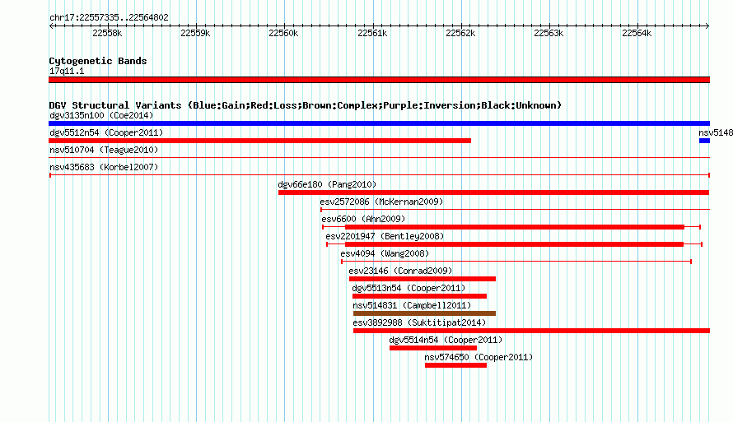Click the Cytogenetic Bands track title

pyautogui.click(x=98, y=61)
